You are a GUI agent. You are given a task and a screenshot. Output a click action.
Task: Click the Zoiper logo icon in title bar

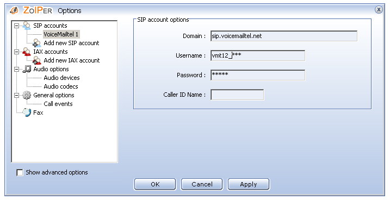[x=14, y=10]
